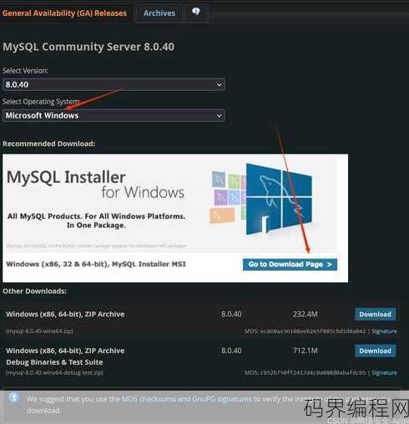Screen dimensions: 409x424
Task: Click the mysql-8.0.40-winx64-debug-test.zip file name
Action: pos(54,372)
